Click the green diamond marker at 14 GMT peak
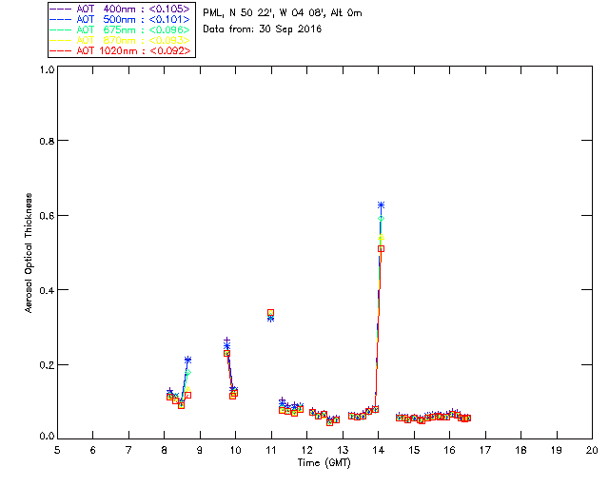This screenshot has height=487, width=609. click(381, 218)
